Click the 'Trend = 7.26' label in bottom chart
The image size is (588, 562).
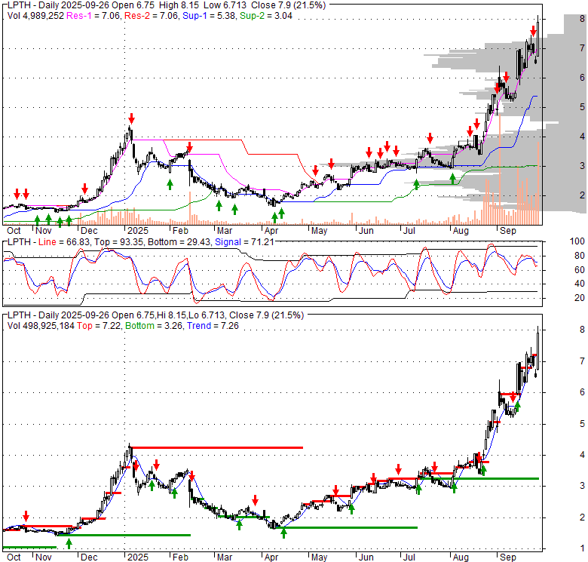pos(213,326)
